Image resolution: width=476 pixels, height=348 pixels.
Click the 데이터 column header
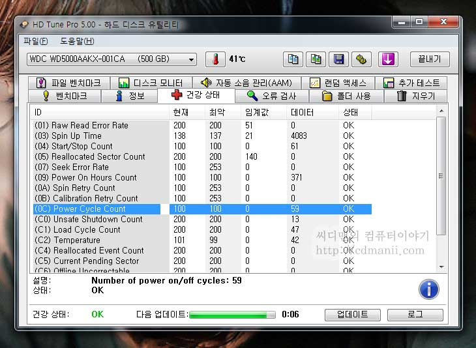[x=313, y=112]
